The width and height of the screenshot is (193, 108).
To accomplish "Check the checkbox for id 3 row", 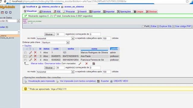I will pyautogui.click(x=25, y=56).
